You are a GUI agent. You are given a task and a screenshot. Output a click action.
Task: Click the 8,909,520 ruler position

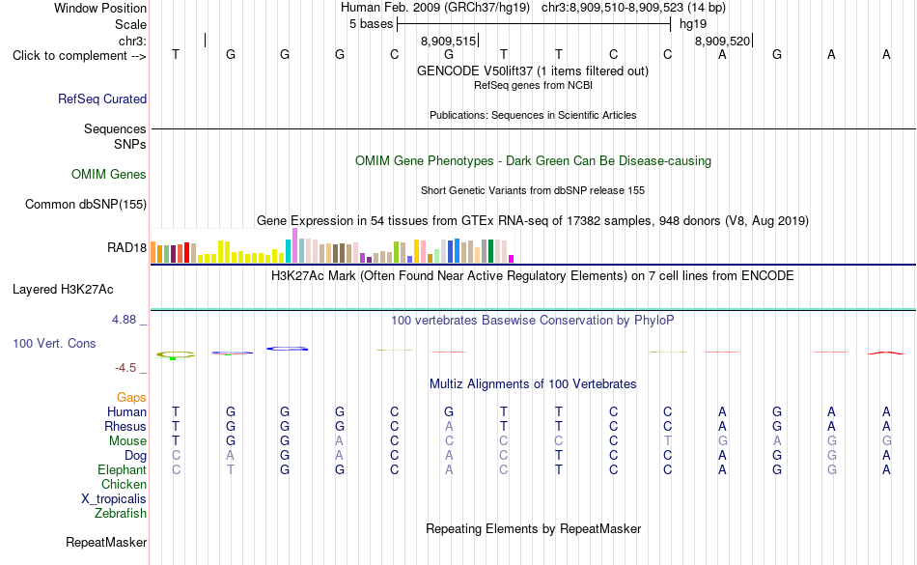[x=722, y=41]
